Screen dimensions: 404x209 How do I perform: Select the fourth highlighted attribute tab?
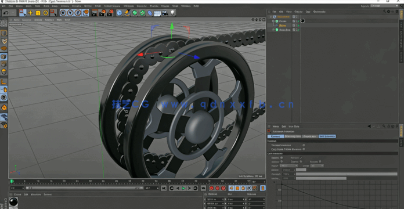pyautogui.click(x=327, y=136)
